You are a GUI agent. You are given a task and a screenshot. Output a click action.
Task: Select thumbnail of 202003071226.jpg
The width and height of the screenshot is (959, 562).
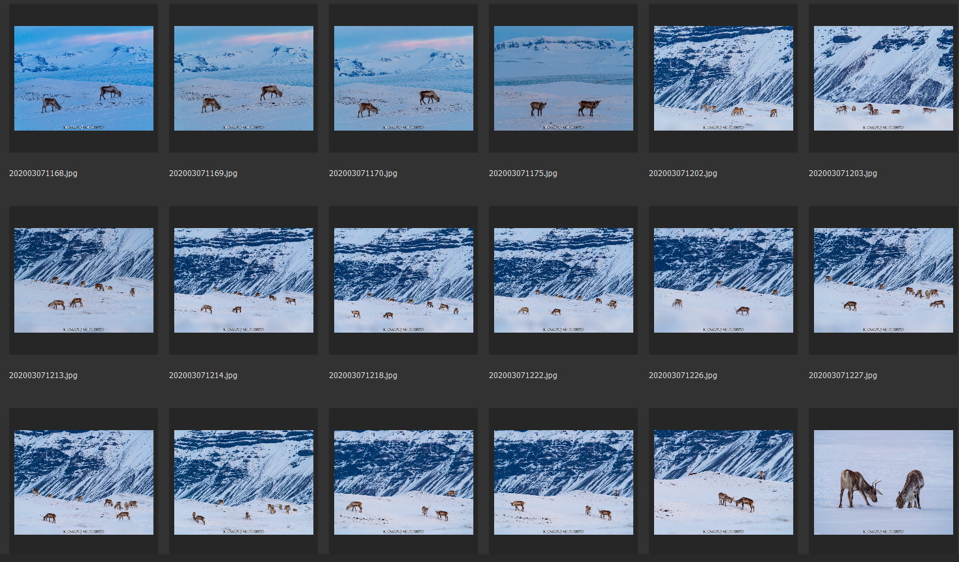tap(724, 280)
